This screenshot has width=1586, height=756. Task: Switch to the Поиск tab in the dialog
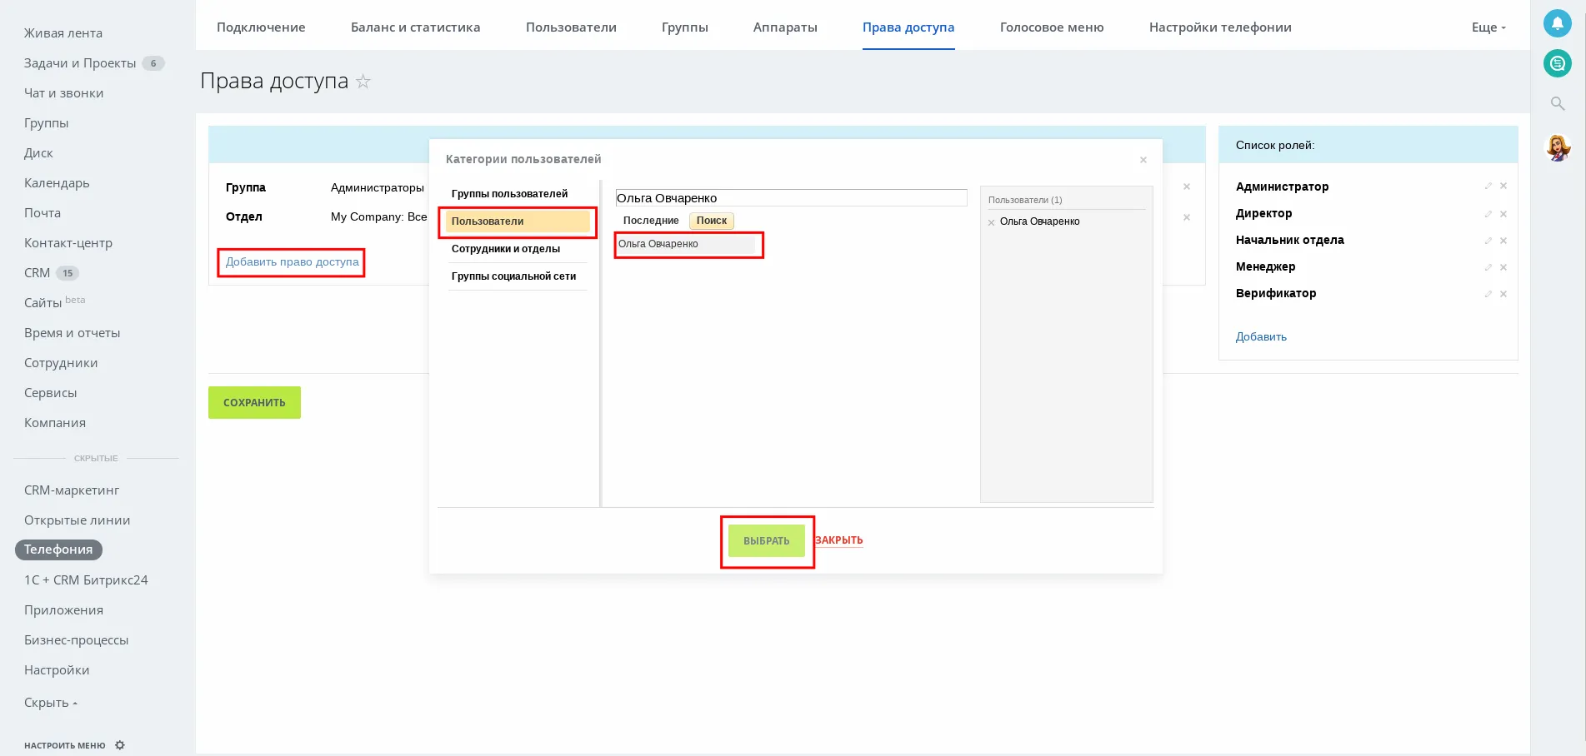pos(711,221)
